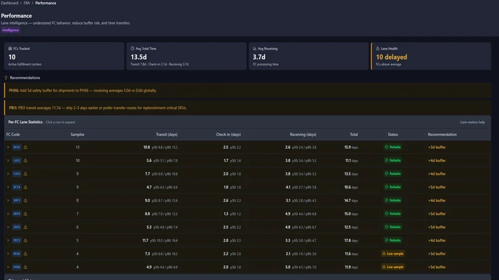Click the warning triangle next to LAS1
The image size is (499, 280).
click(26, 161)
